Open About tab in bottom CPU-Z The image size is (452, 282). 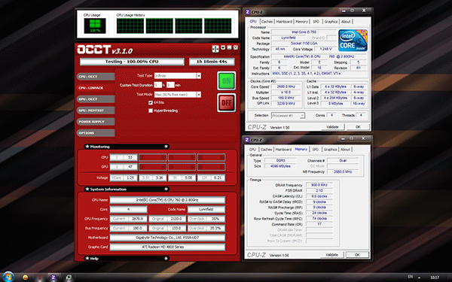coord(345,150)
